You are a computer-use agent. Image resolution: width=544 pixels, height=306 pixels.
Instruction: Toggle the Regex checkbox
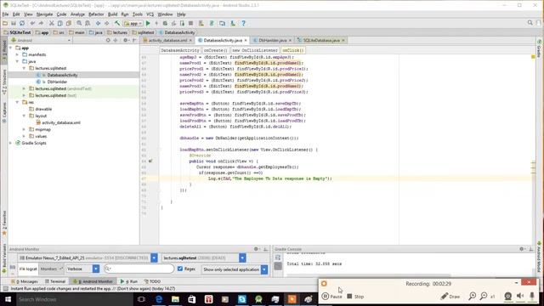180,269
